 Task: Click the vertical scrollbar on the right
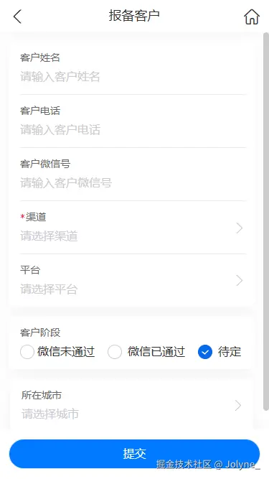(x=266, y=221)
